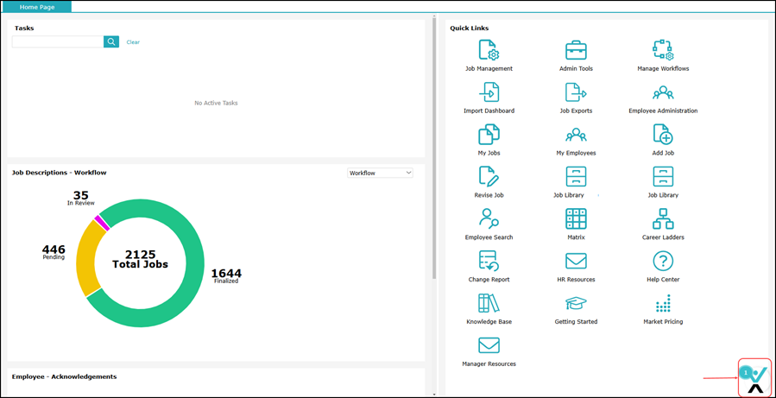Screen dimensions: 776x398
Task: Open the Knowledge Base books icon
Action: pyautogui.click(x=489, y=303)
